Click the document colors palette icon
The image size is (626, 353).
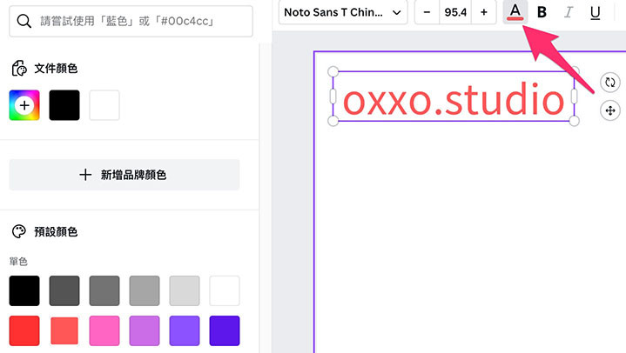[x=19, y=68]
